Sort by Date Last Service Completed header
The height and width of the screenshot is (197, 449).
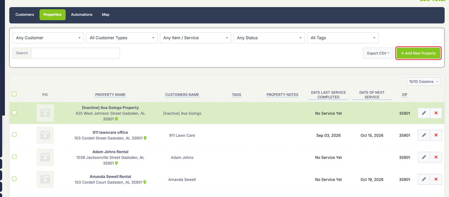pos(329,95)
